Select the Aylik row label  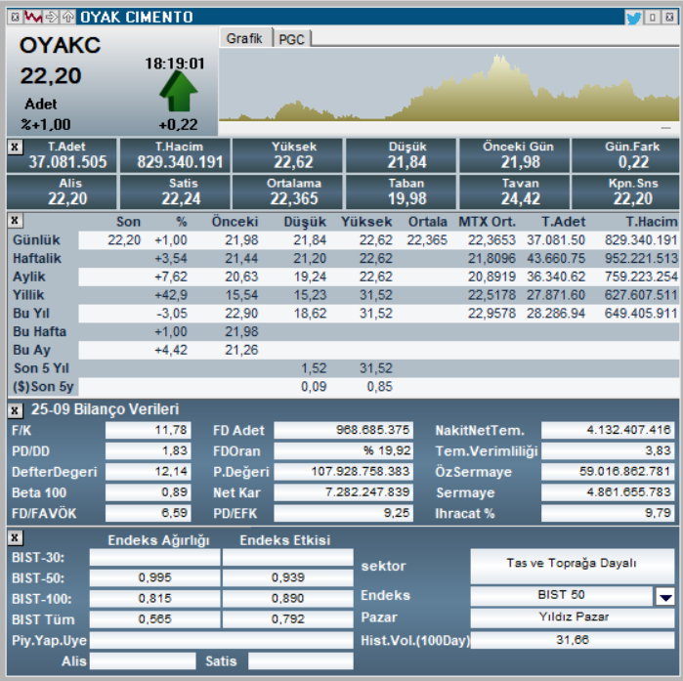pyautogui.click(x=29, y=277)
